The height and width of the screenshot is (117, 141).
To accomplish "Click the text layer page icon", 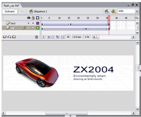I will tap(8, 23).
